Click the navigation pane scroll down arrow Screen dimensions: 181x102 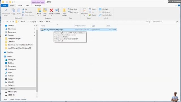coord(37,97)
